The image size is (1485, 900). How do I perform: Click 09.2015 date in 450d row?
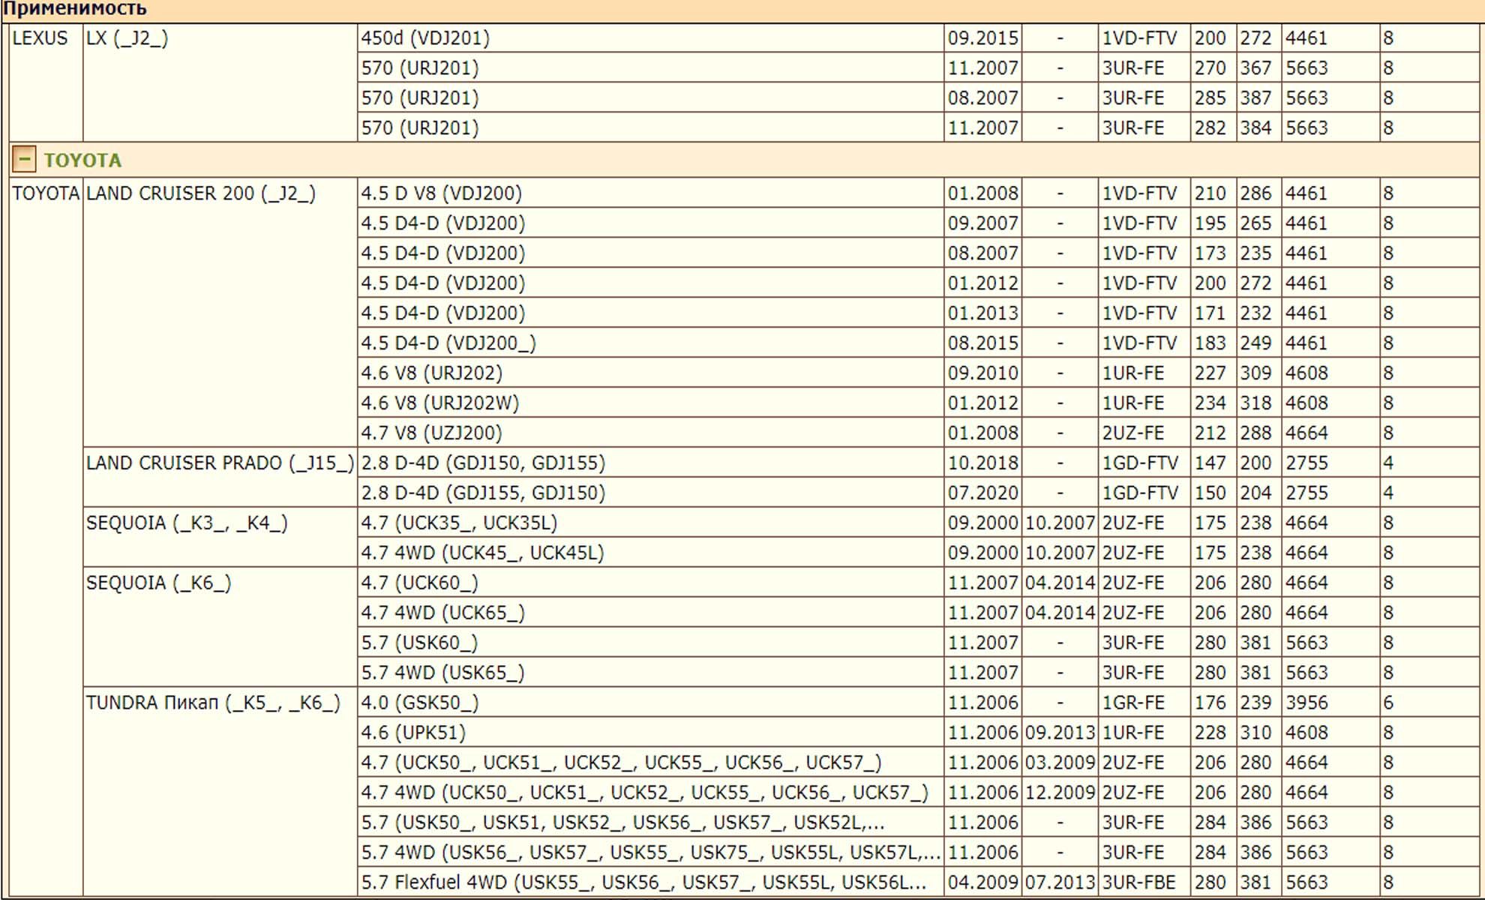pos(982,38)
